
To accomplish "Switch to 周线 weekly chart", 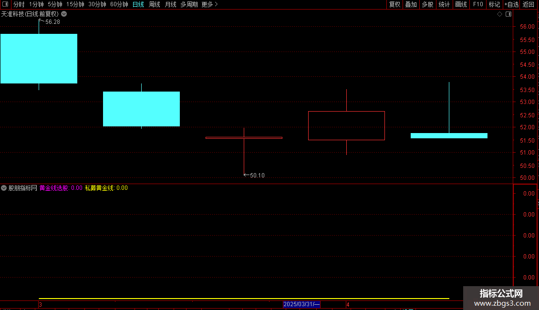I will click(x=155, y=4).
